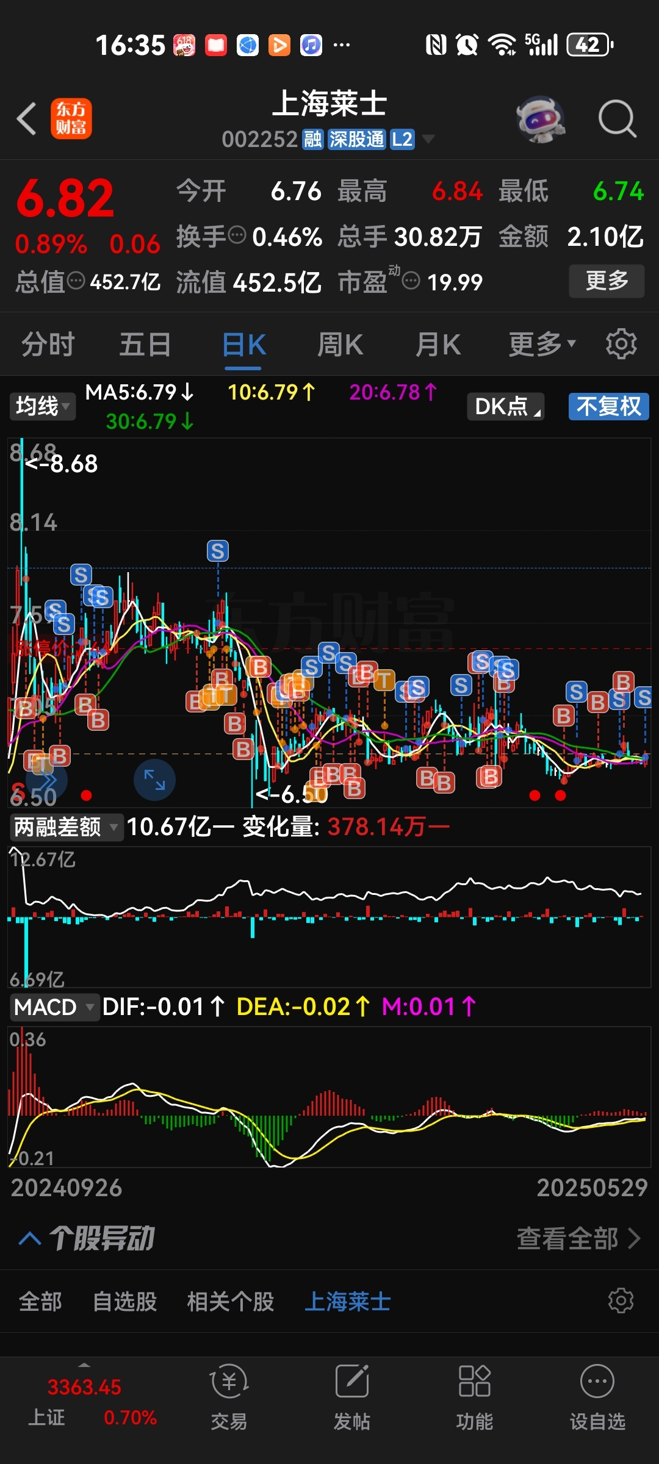Select 全部 filter in 个股异动

(x=40, y=1301)
